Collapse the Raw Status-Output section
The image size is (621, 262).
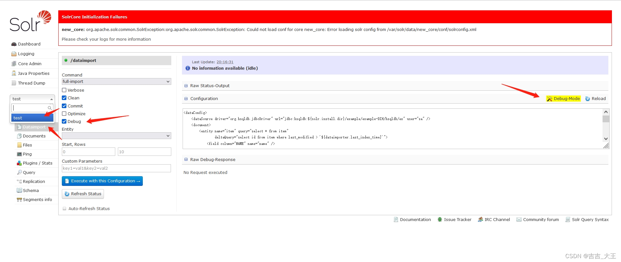click(186, 86)
